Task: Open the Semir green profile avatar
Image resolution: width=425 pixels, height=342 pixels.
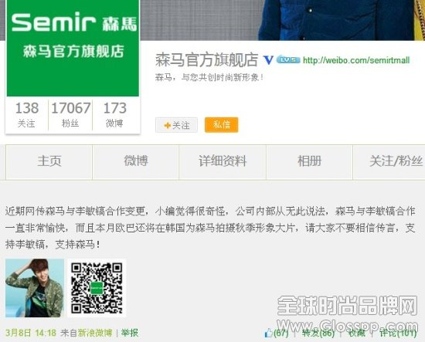Action: coord(73,48)
